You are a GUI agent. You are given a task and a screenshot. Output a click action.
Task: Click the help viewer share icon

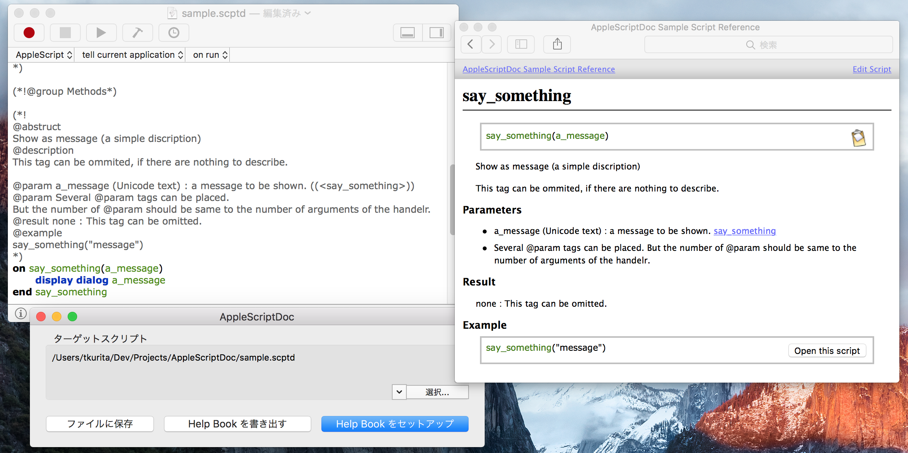tap(557, 44)
